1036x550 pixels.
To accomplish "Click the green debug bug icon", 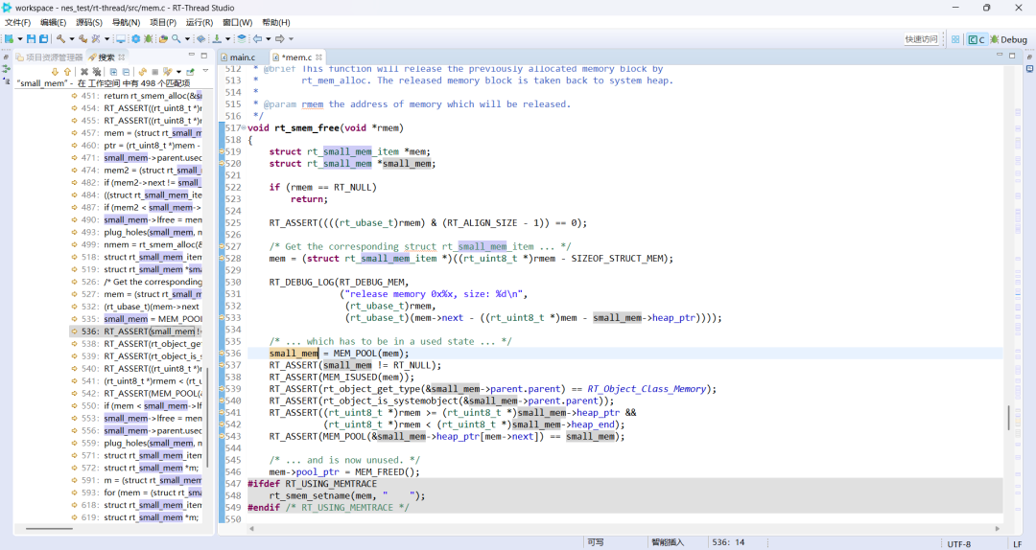I will [x=148, y=39].
